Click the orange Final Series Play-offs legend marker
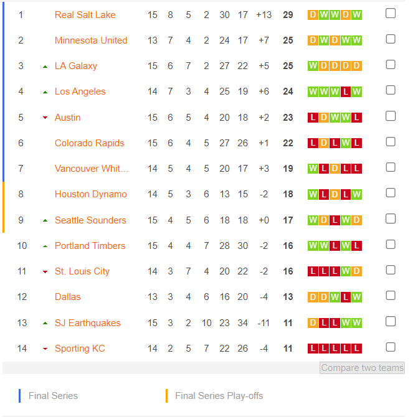413x417 pixels. [x=166, y=396]
